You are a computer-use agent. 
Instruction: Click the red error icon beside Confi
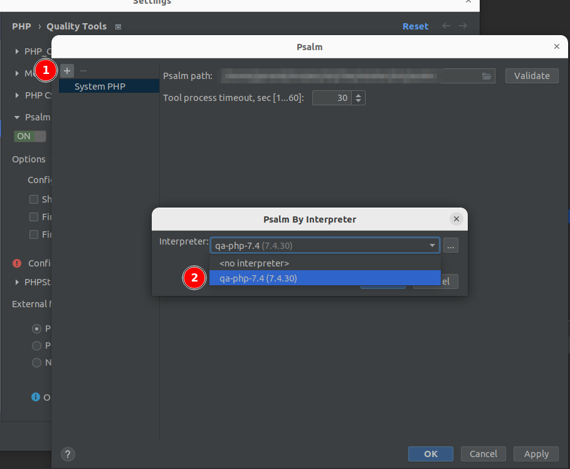[x=17, y=263]
